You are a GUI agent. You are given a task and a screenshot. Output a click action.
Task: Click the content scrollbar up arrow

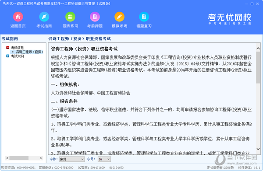258,49
